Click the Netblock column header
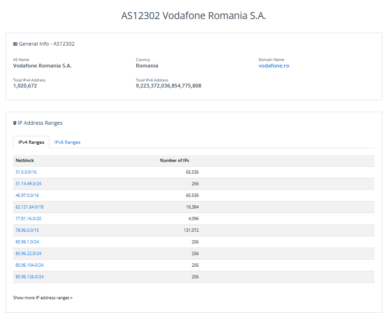The image size is (388, 323). point(25,161)
